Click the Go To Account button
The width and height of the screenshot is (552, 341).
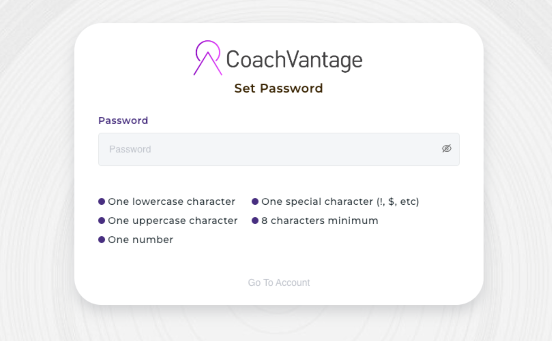(279, 283)
